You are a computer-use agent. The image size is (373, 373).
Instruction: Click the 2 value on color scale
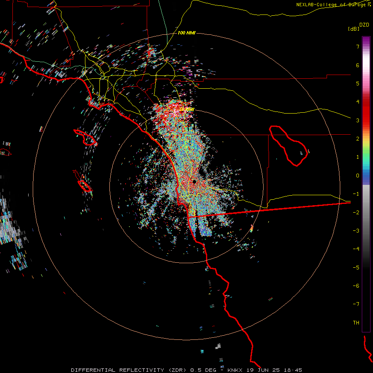pos(358,139)
